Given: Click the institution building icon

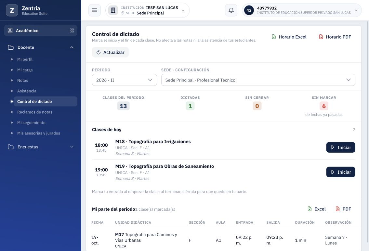Looking at the screenshot, I should point(113,10).
